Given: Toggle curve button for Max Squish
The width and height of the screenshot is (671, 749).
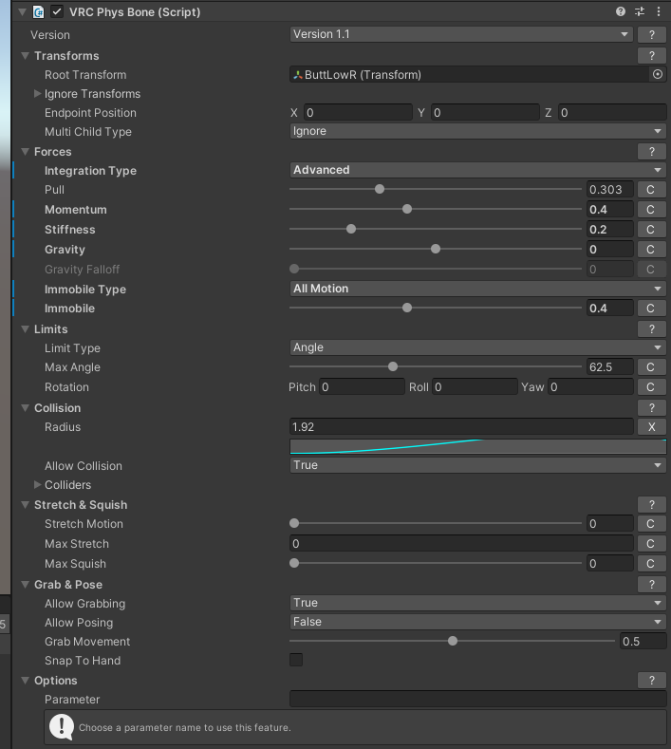Looking at the screenshot, I should (651, 564).
